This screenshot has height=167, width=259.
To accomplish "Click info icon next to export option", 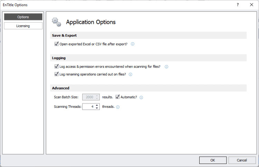I will [133, 44].
